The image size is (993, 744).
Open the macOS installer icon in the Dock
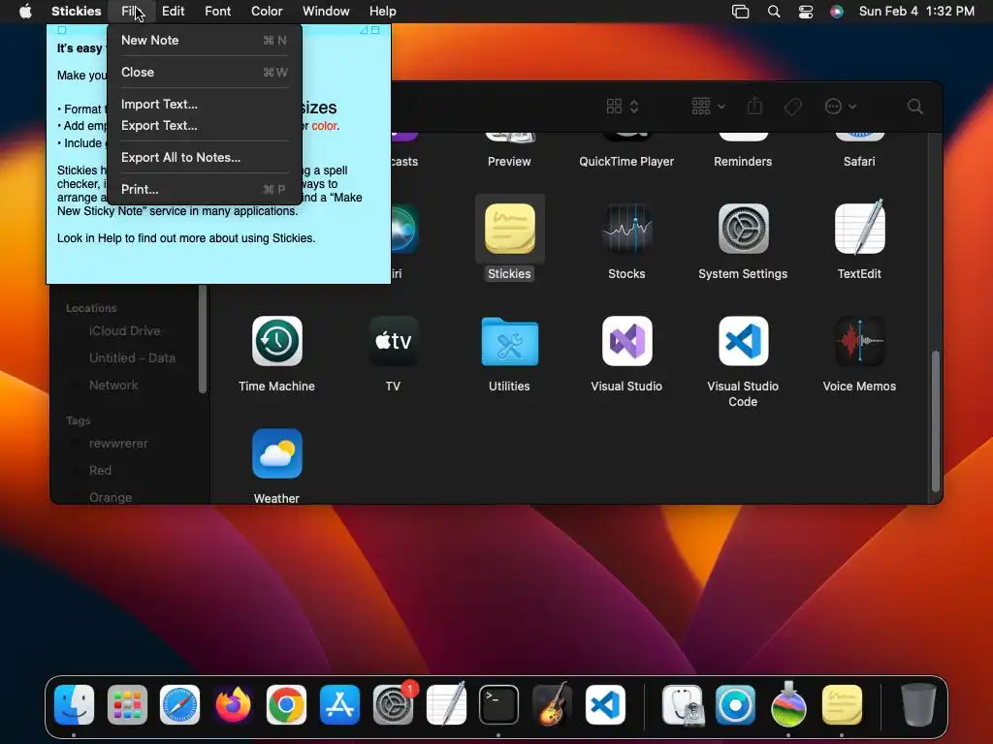pyautogui.click(x=788, y=704)
